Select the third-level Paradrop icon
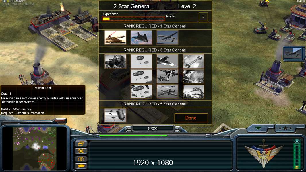The height and width of the screenshot is (172, 306). (x=141, y=91)
